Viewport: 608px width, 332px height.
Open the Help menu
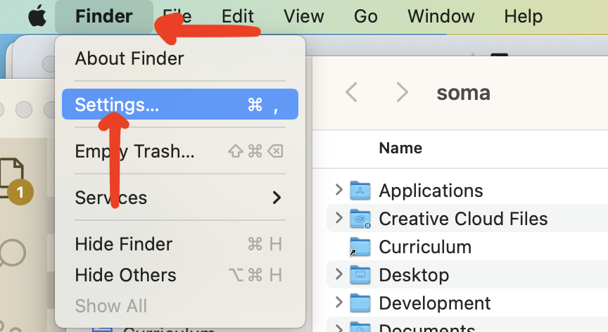(x=523, y=17)
